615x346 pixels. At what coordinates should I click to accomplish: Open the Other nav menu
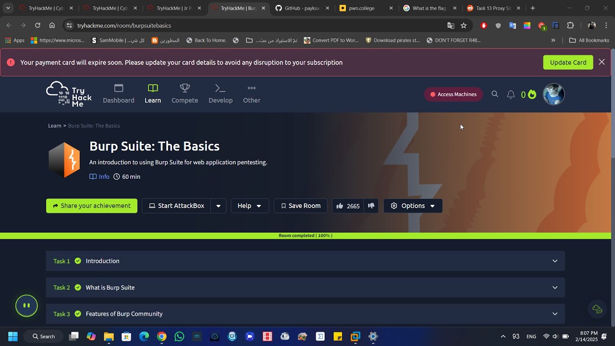pyautogui.click(x=252, y=94)
